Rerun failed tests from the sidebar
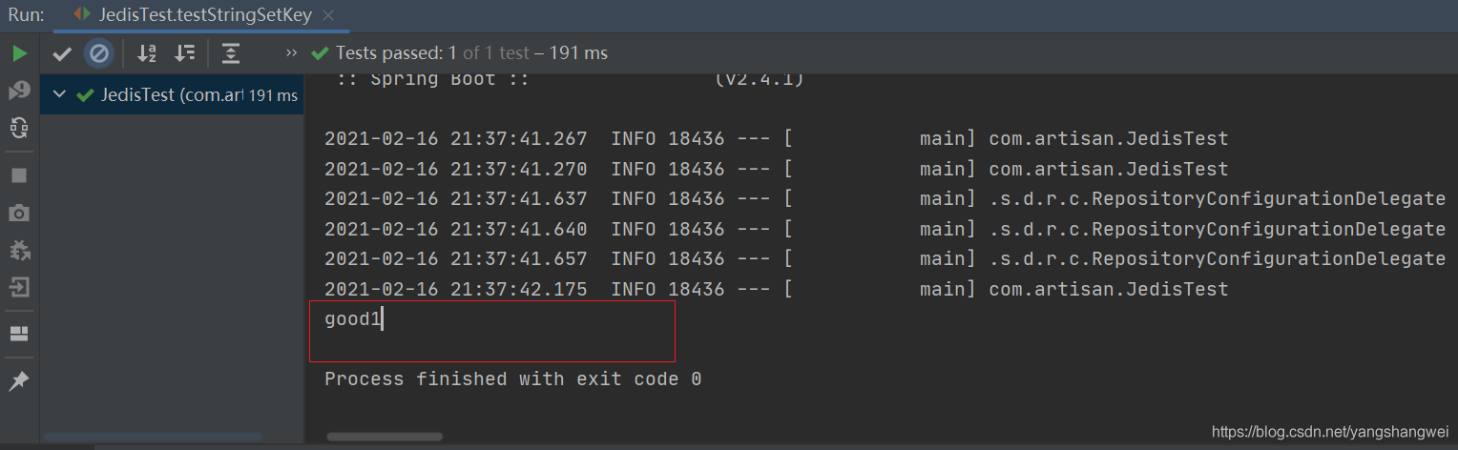1458x450 pixels. click(x=19, y=91)
